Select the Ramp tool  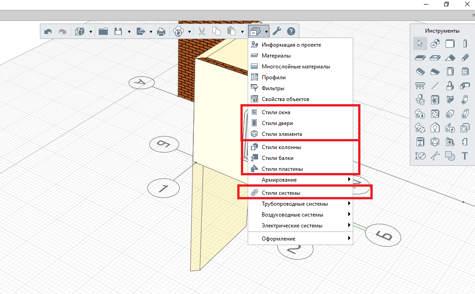(x=435, y=72)
